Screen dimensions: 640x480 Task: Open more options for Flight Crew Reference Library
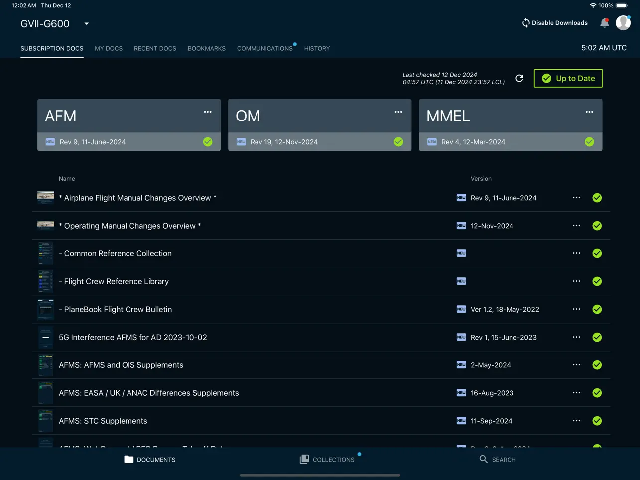click(x=576, y=281)
